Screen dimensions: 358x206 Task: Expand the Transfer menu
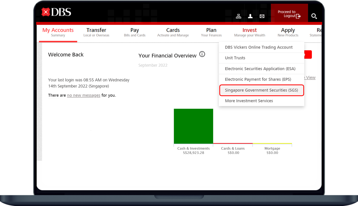[x=96, y=32]
